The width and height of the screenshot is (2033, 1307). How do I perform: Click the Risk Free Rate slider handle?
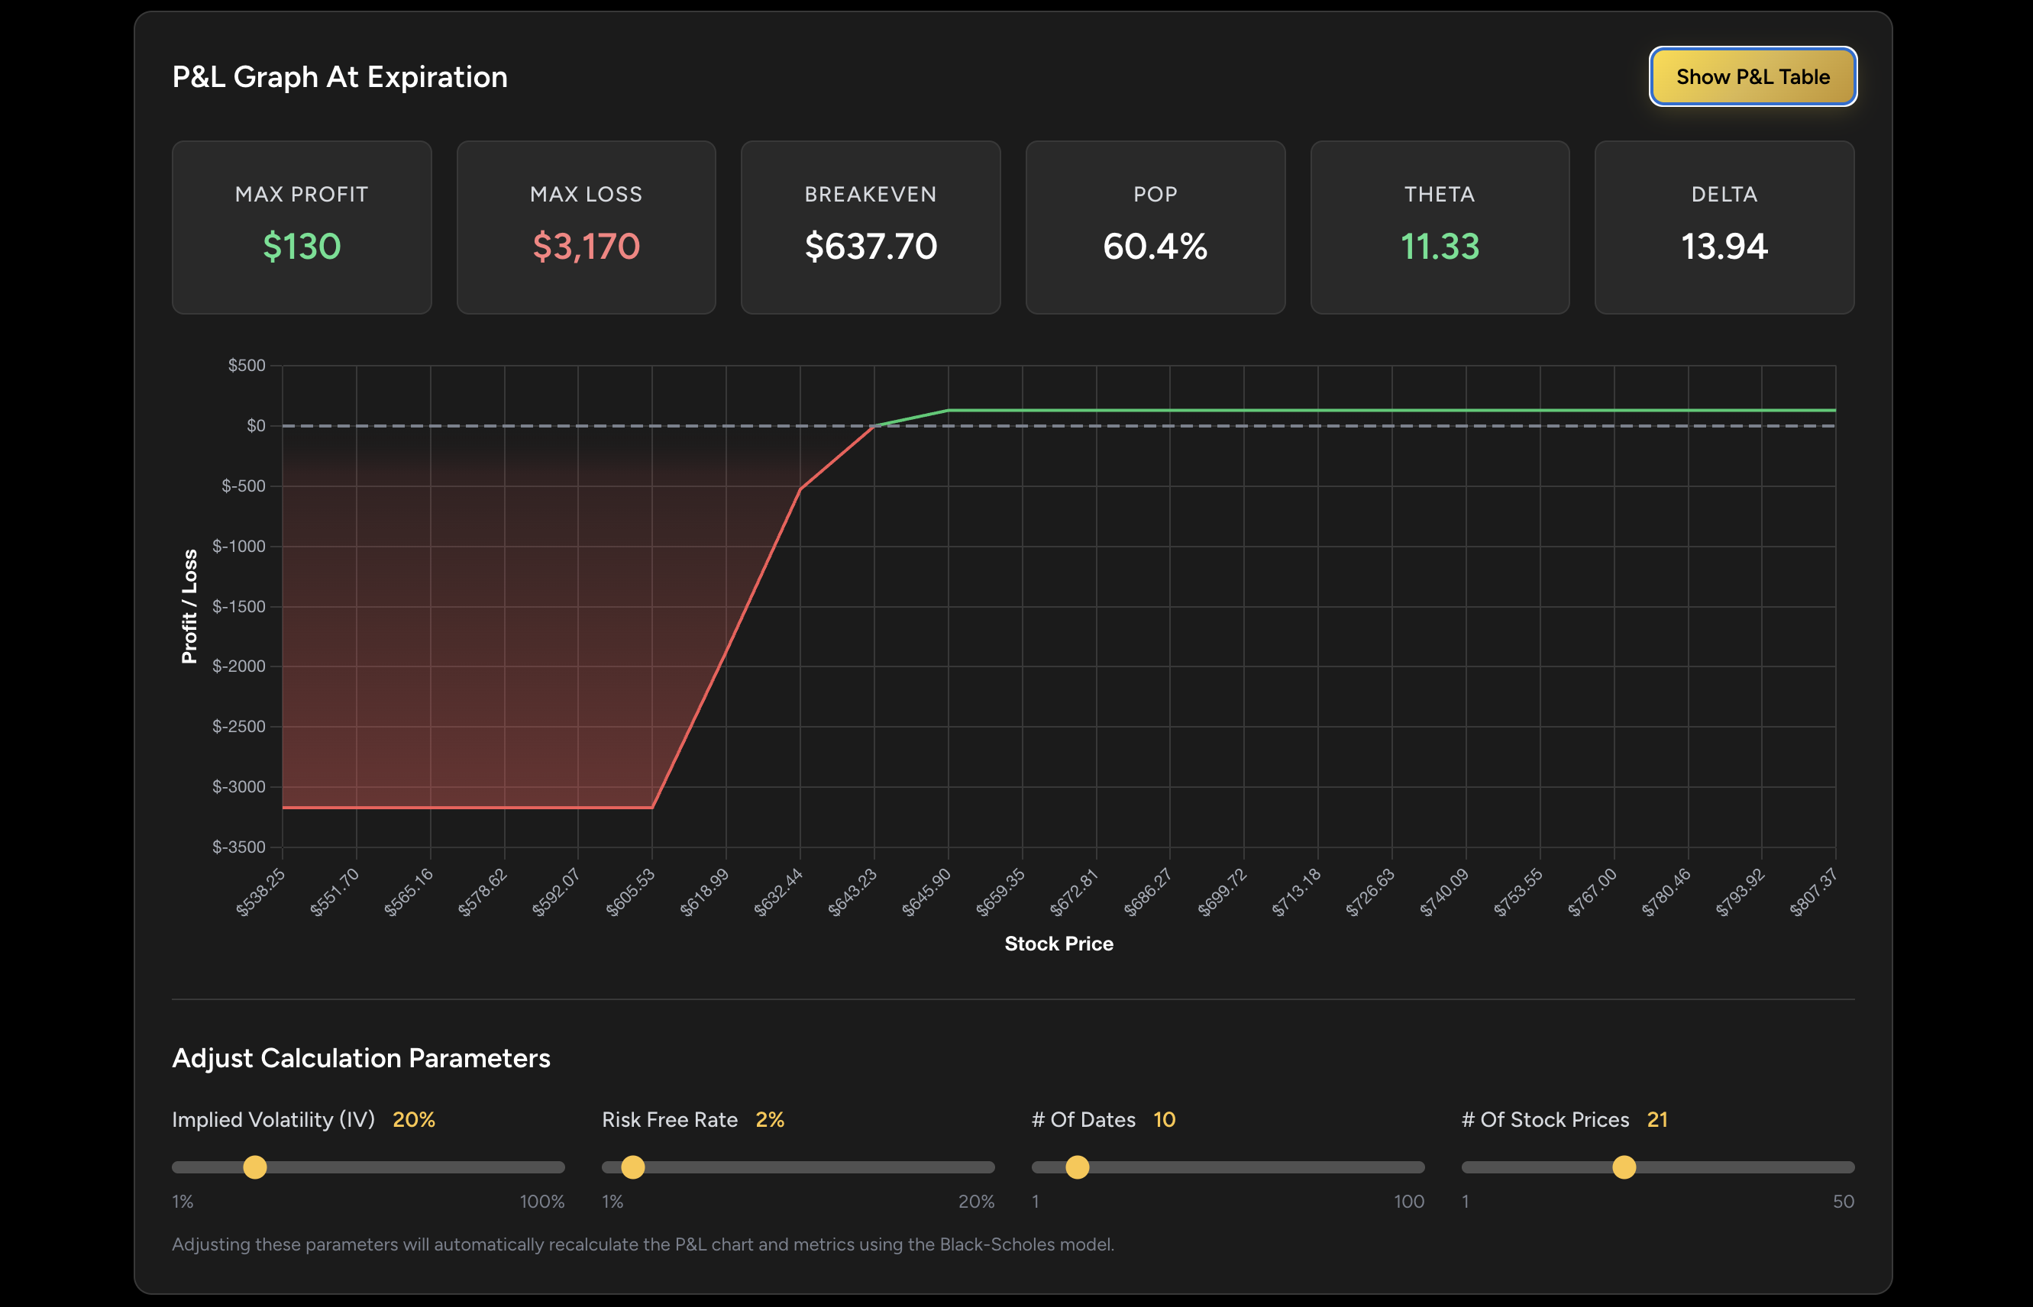tap(632, 1168)
